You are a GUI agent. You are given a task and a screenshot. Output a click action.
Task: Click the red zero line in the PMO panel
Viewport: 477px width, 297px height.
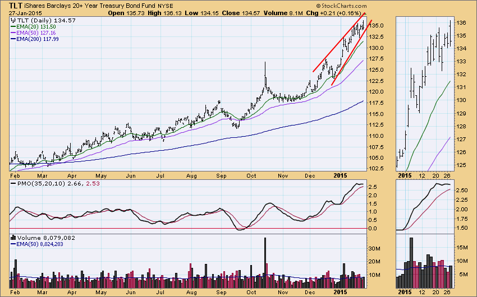[x=187, y=228]
